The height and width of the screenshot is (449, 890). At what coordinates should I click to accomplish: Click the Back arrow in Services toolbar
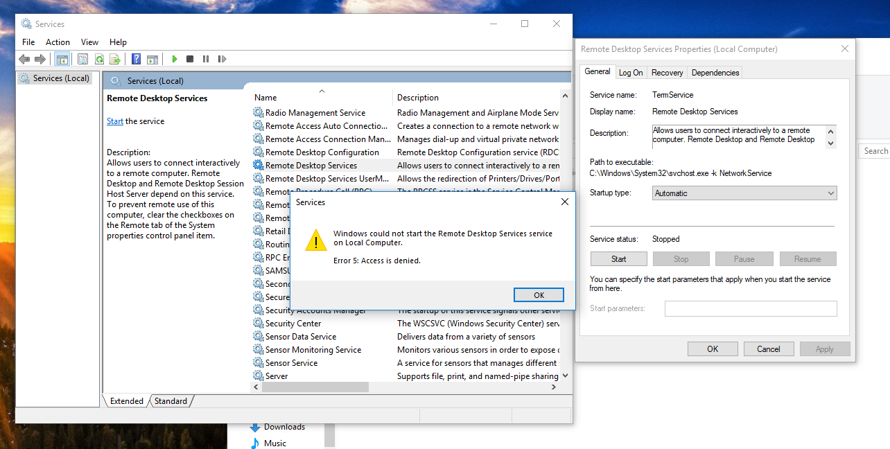(25, 60)
